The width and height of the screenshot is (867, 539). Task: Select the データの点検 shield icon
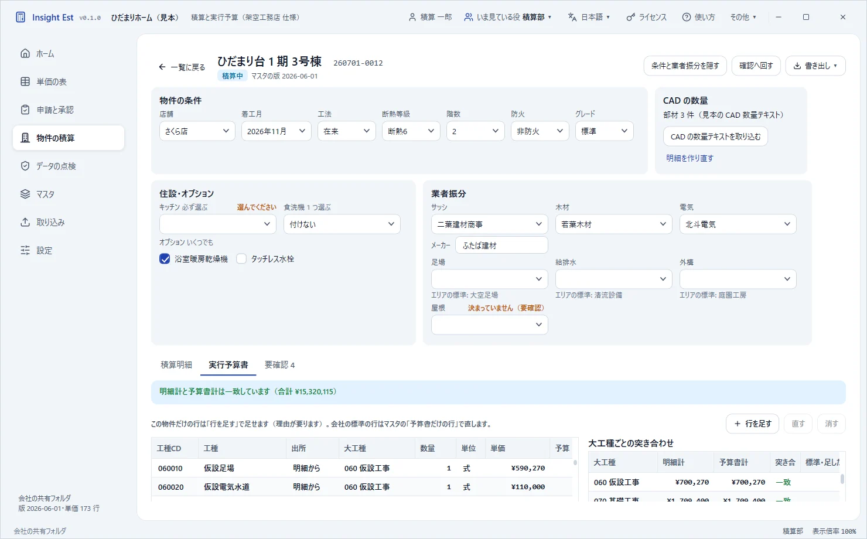coord(25,166)
